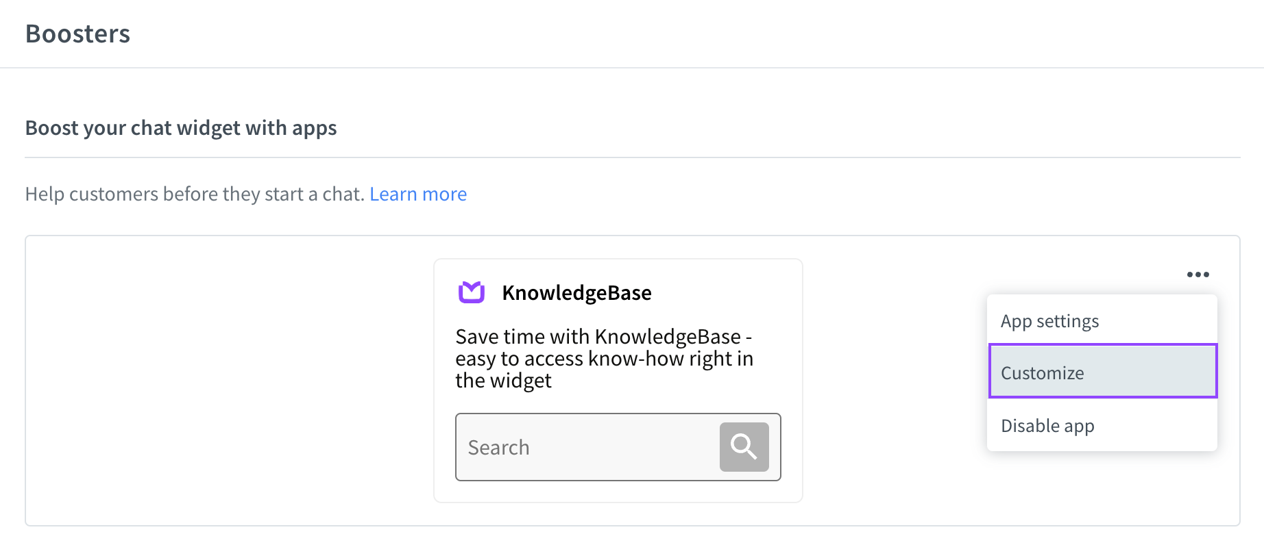Click the KnowledgeBase description text
The width and height of the screenshot is (1264, 534).
click(x=604, y=359)
